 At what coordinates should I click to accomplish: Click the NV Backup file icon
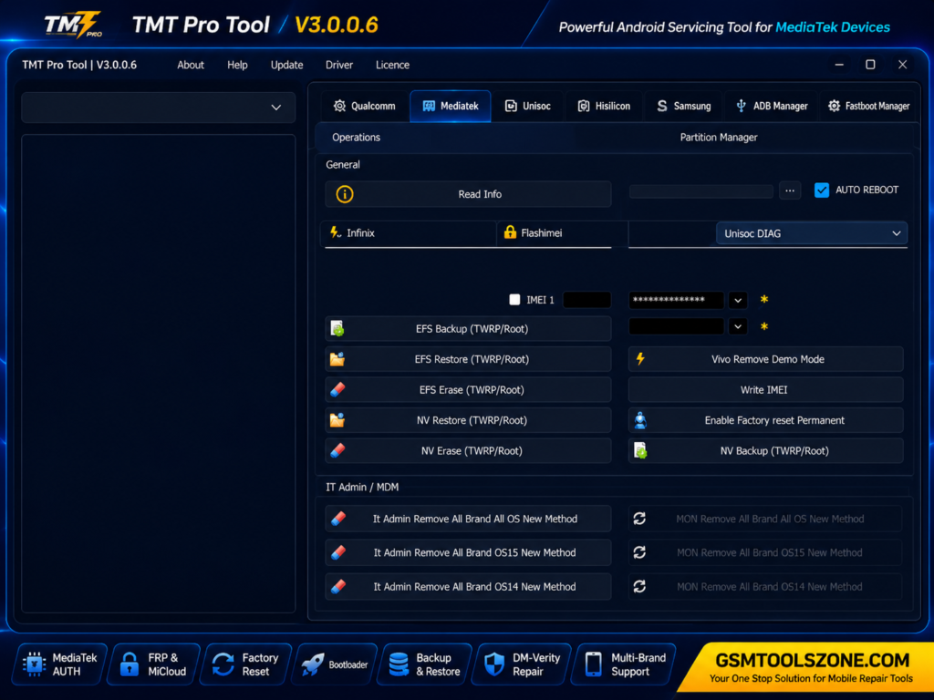click(640, 450)
